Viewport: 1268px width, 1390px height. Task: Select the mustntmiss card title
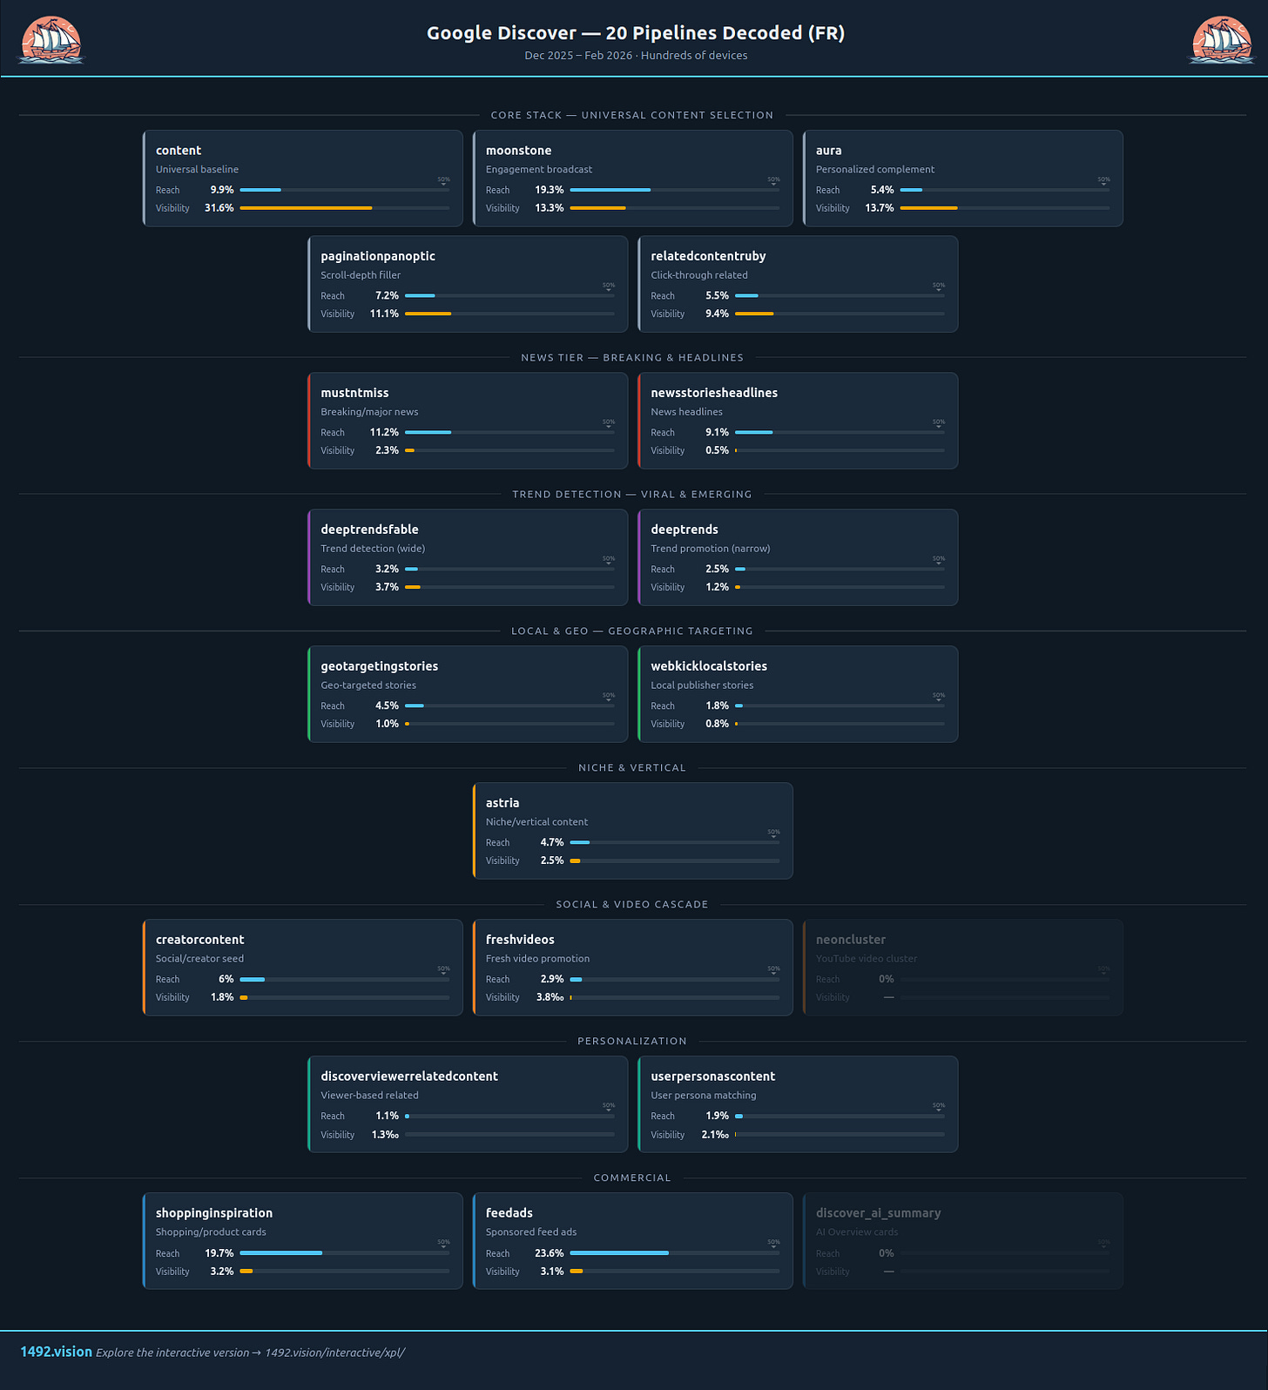pyautogui.click(x=354, y=393)
